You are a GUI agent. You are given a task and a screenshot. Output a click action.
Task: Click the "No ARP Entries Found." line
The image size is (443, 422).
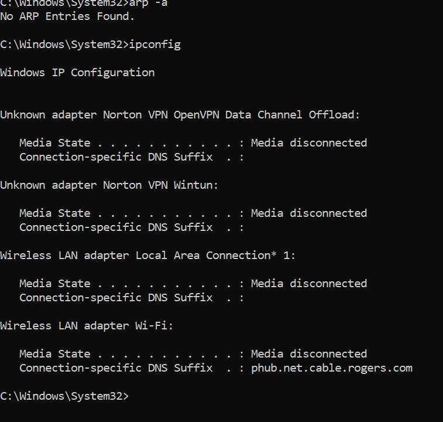coord(67,16)
